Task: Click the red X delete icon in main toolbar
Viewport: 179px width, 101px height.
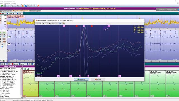Action: point(39,6)
